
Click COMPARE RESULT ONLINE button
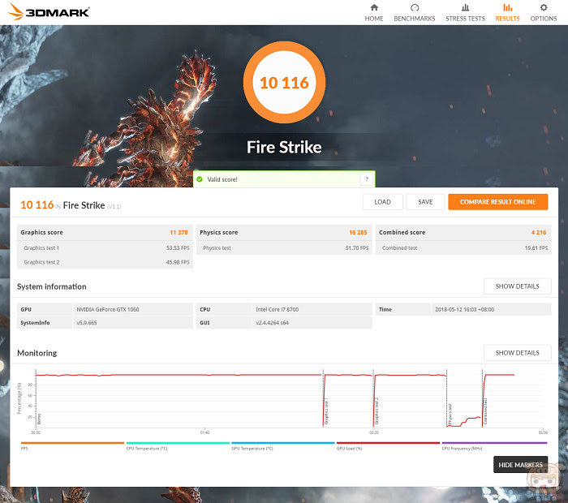pyautogui.click(x=497, y=202)
